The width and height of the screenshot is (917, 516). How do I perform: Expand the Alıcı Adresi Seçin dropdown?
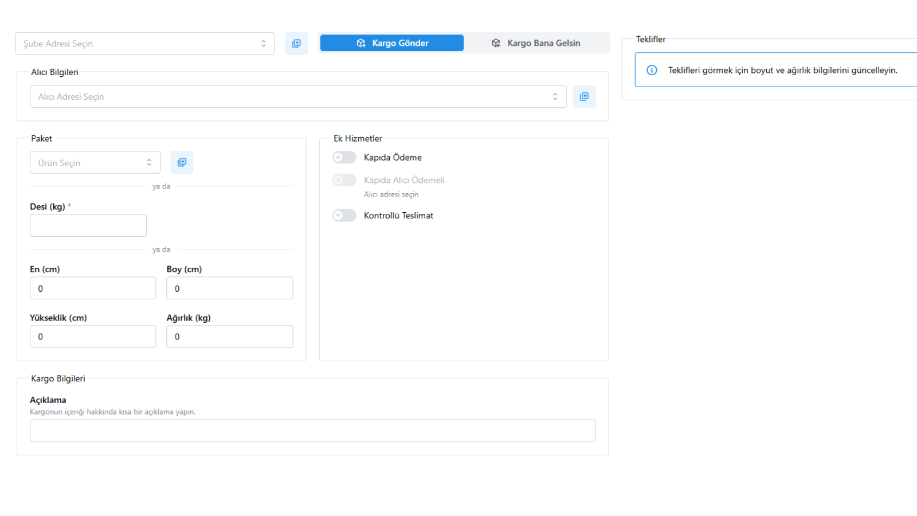click(x=298, y=97)
